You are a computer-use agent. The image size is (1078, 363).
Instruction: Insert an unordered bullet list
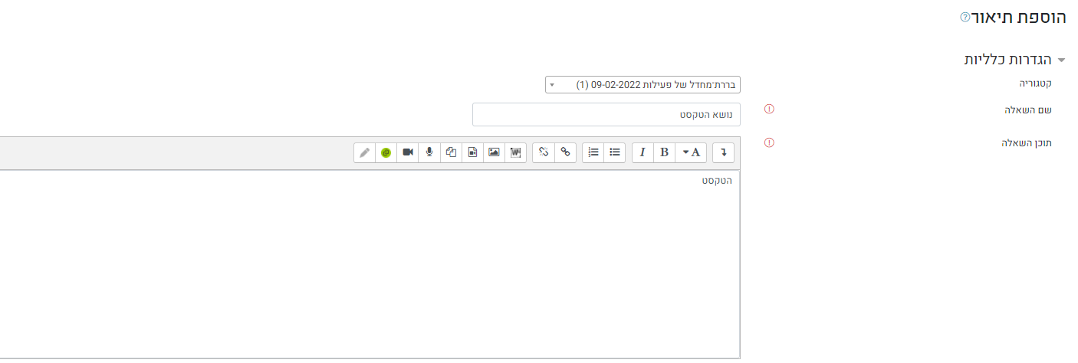[x=615, y=152]
